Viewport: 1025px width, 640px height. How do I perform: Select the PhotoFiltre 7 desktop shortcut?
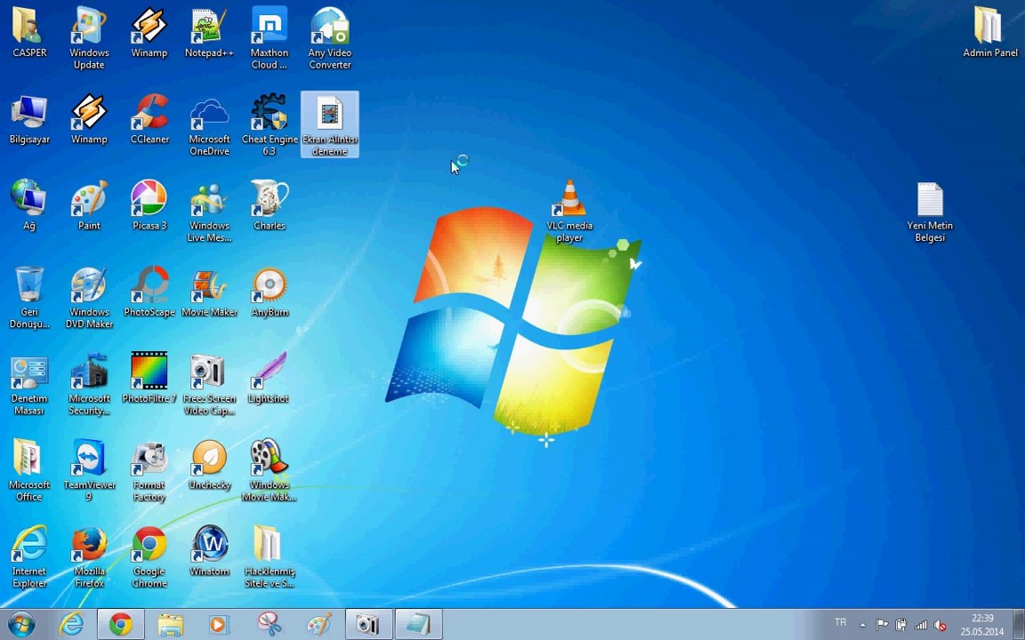149,378
